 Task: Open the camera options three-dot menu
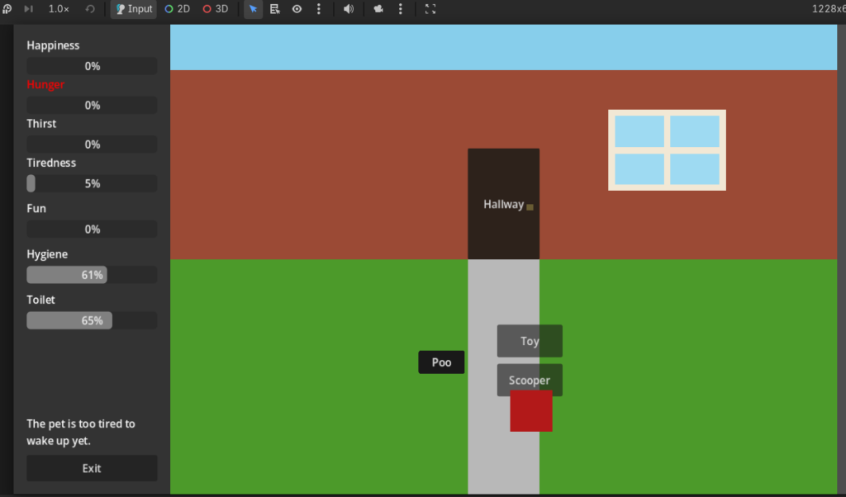pyautogui.click(x=401, y=9)
